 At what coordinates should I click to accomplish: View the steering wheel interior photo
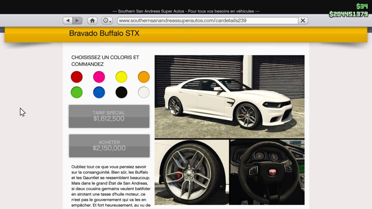click(x=267, y=172)
